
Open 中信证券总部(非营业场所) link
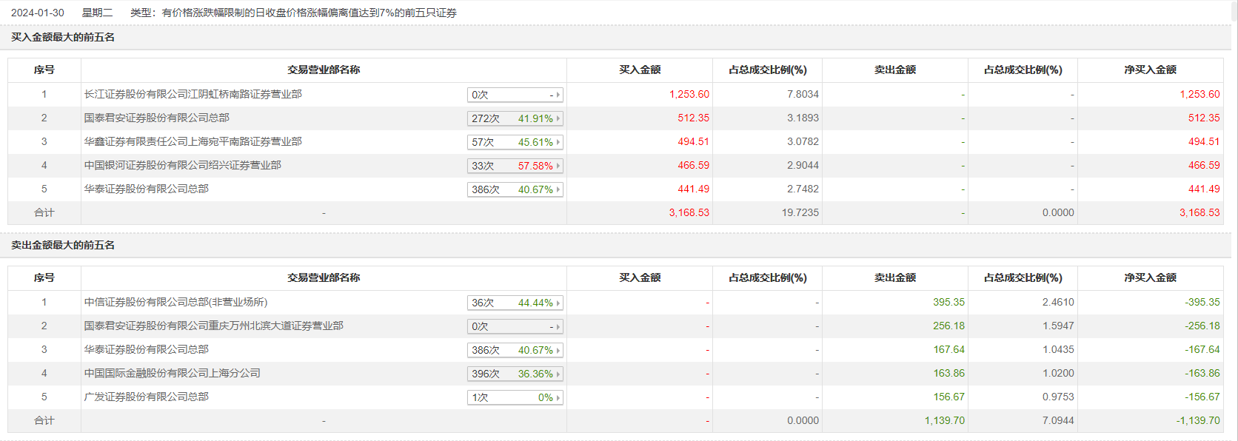(175, 302)
